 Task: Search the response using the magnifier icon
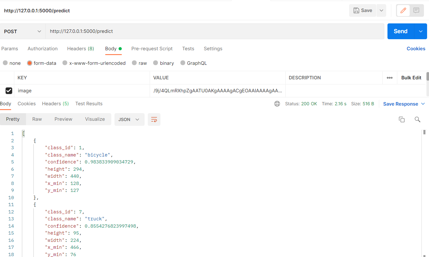(x=418, y=119)
